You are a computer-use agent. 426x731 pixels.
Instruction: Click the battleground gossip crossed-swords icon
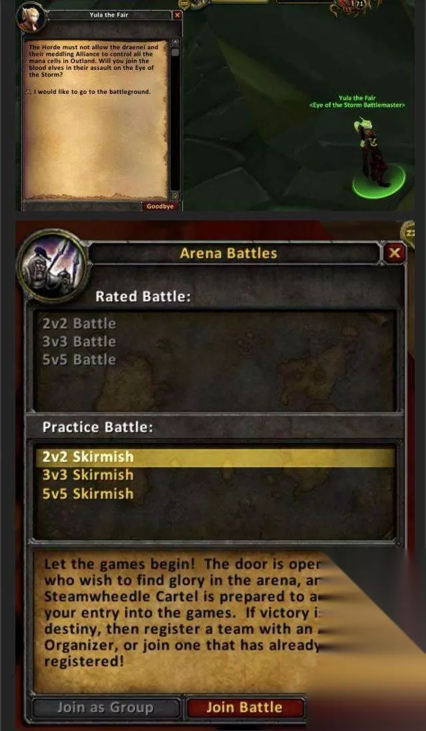[x=29, y=92]
